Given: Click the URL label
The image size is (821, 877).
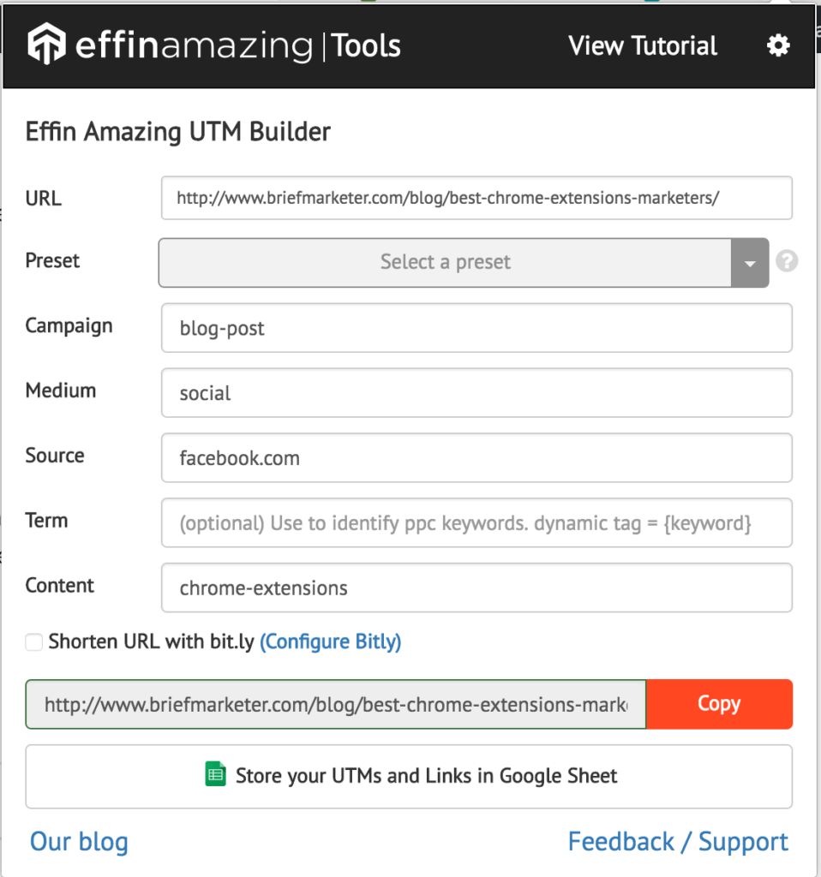Looking at the screenshot, I should [44, 199].
